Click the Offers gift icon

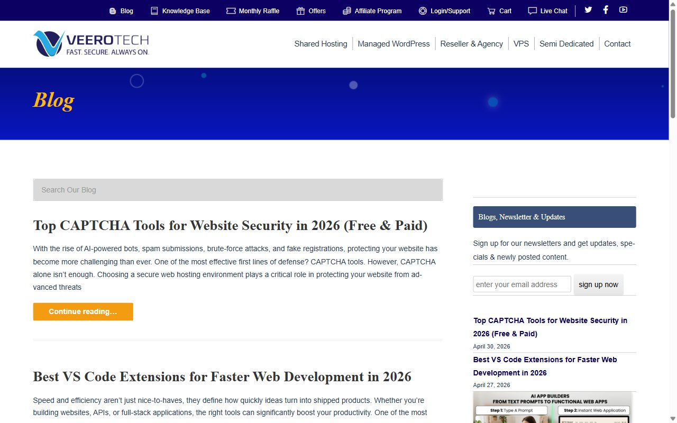coord(300,11)
